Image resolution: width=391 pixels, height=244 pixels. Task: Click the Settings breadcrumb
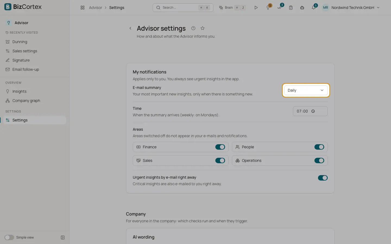[117, 8]
